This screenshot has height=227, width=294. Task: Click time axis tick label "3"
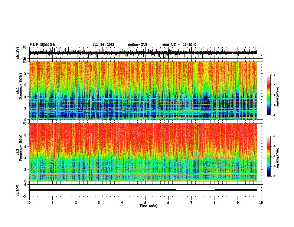coord(99,203)
